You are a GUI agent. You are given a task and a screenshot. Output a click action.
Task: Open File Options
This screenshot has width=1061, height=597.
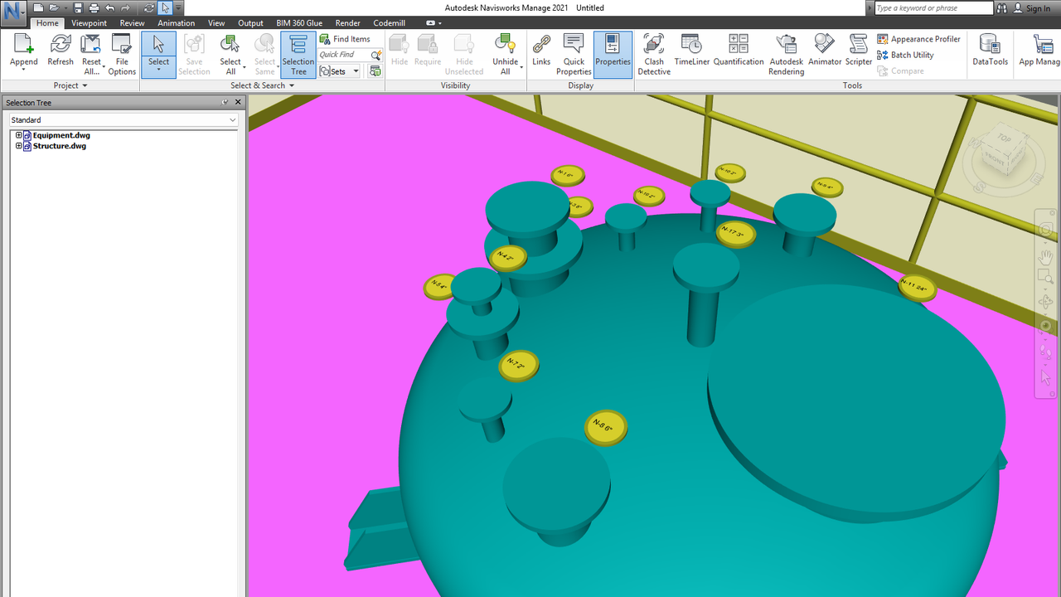click(x=122, y=55)
